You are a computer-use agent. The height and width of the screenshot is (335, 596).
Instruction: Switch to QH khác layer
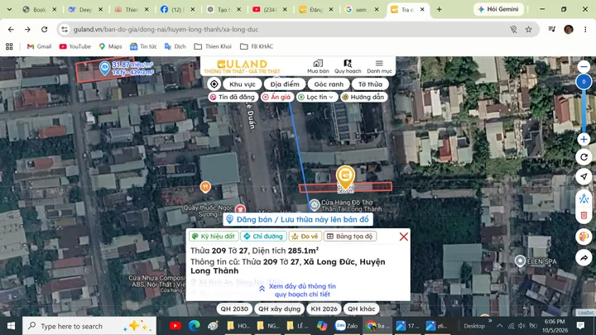(361, 309)
